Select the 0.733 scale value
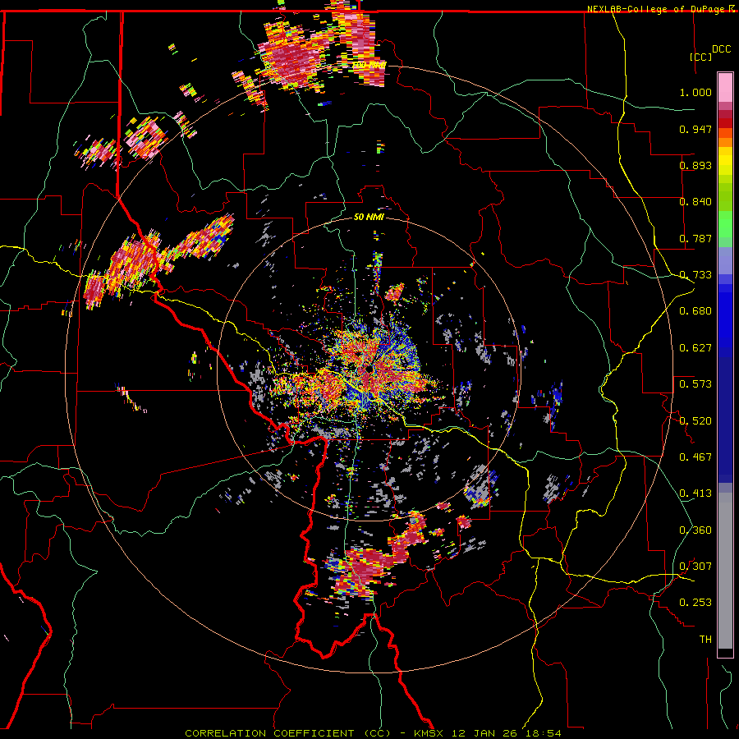The height and width of the screenshot is (739, 739). [x=695, y=274]
